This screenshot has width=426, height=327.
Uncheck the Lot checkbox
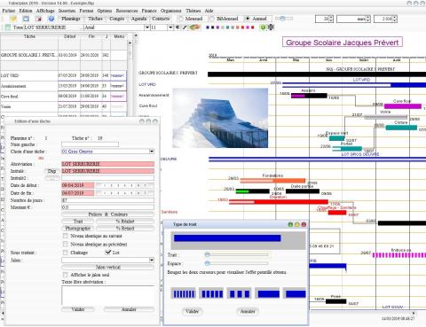coord(108,253)
